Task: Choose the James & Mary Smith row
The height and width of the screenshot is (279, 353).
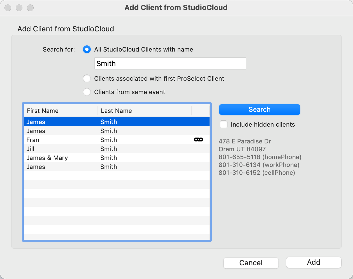Action: click(117, 158)
